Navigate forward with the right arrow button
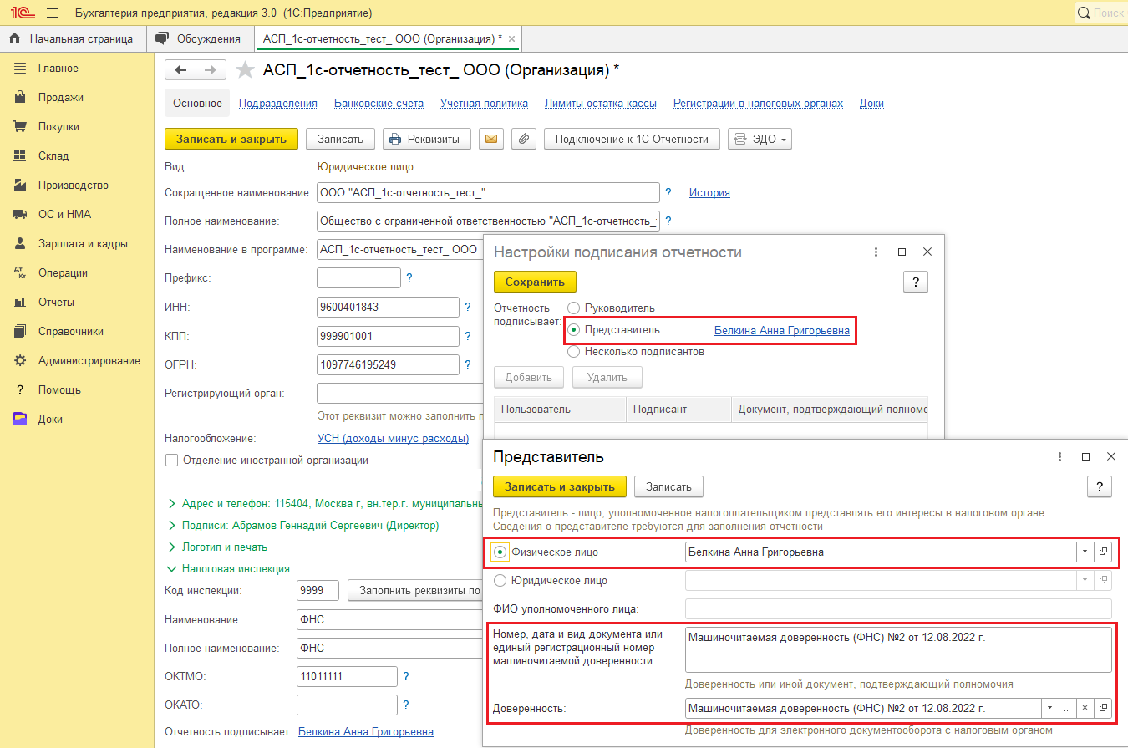Screen dimensions: 1128x748 click(211, 70)
